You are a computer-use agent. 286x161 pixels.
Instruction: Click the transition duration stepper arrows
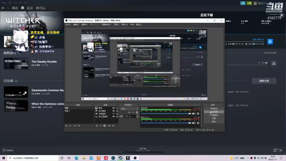pyautogui.click(x=137, y=116)
